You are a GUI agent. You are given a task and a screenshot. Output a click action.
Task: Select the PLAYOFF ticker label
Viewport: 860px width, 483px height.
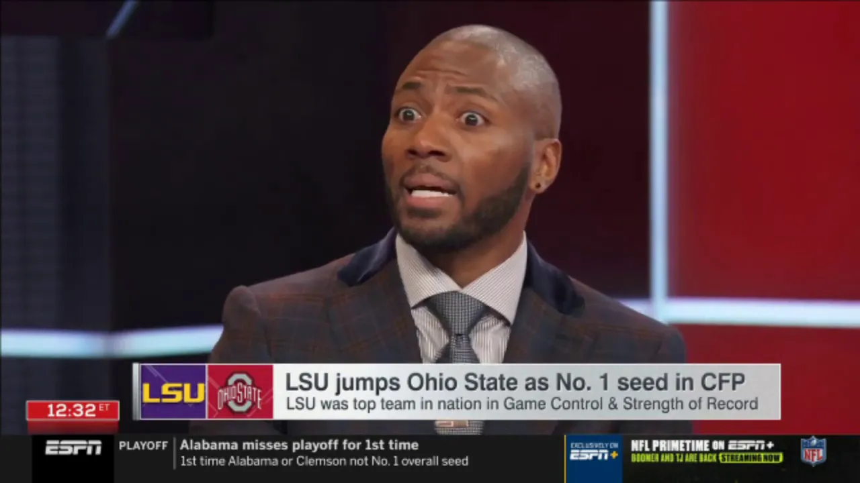(143, 445)
